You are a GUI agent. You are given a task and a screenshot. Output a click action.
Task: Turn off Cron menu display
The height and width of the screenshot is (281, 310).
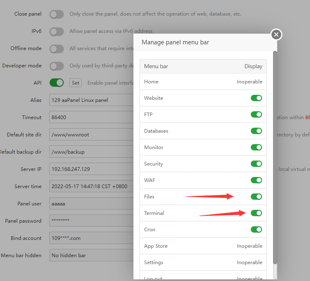(x=256, y=230)
